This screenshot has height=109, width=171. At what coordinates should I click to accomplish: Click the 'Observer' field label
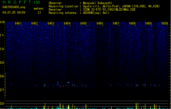click(55, 3)
